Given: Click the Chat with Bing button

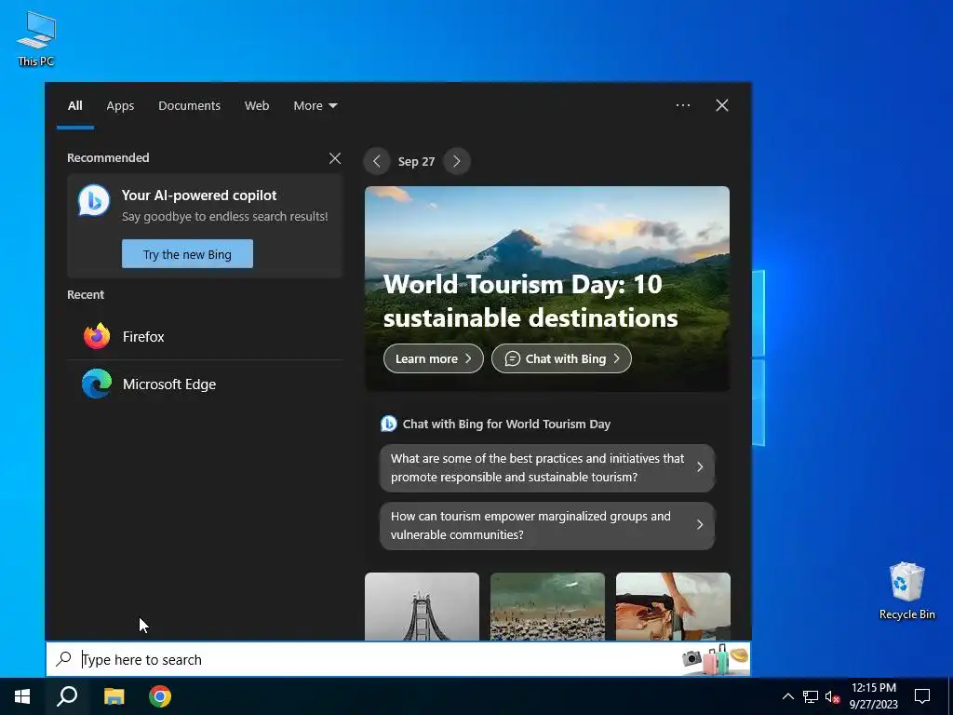Looking at the screenshot, I should pyautogui.click(x=561, y=358).
